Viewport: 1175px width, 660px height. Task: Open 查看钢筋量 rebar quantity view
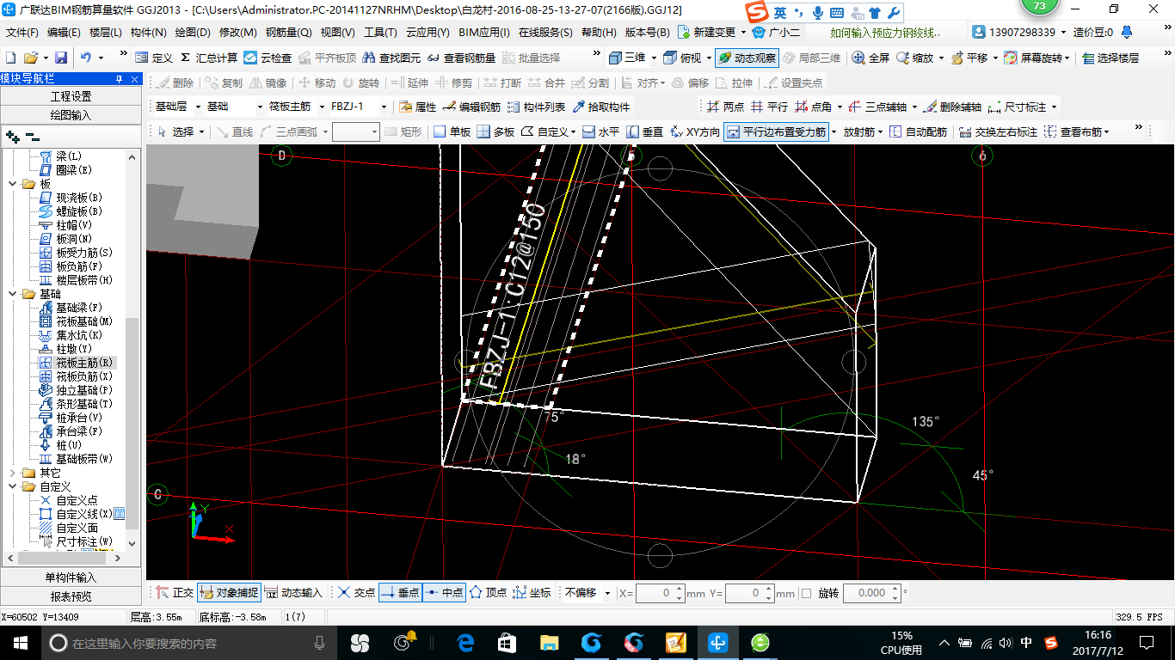(461, 58)
